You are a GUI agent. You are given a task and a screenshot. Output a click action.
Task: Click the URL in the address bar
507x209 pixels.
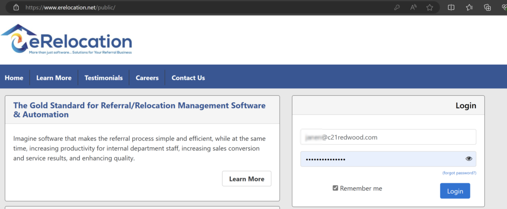(70, 7)
